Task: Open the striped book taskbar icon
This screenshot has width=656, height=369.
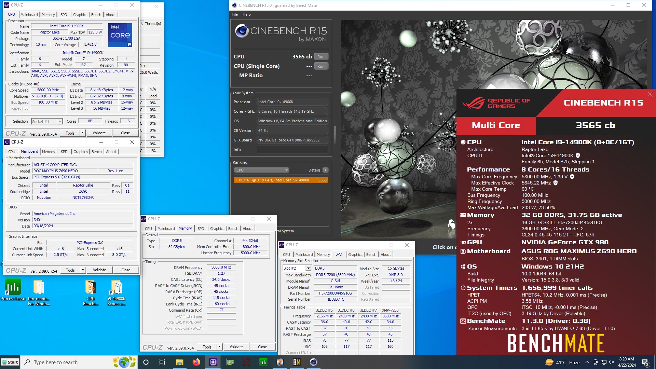Action: click(280, 362)
